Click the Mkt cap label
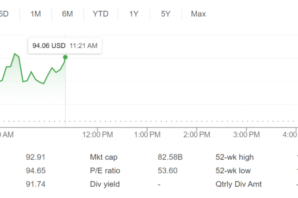The image size is (298, 198). pos(104,157)
